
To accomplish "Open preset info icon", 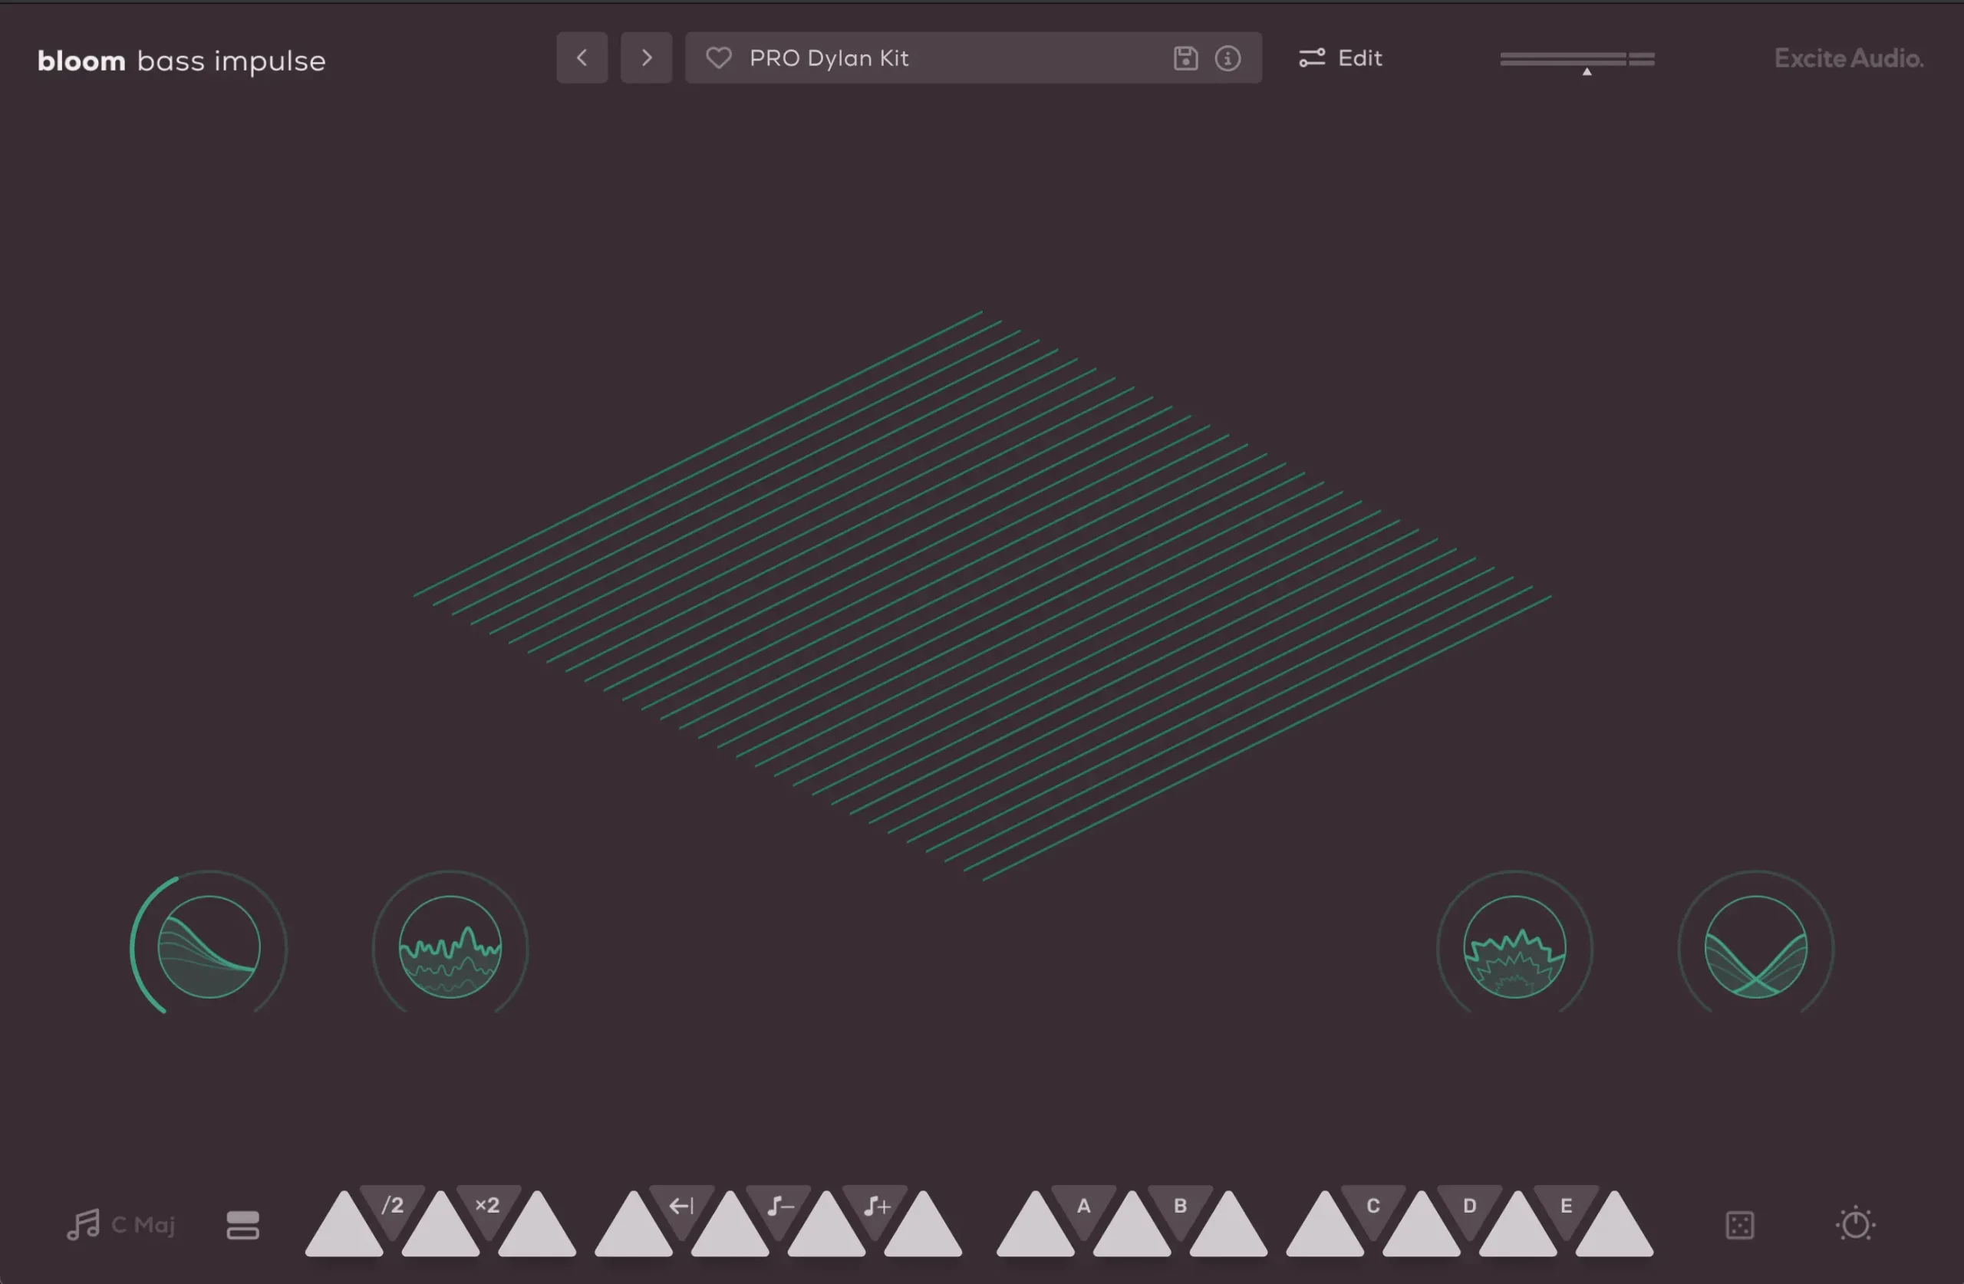I will (x=1227, y=58).
